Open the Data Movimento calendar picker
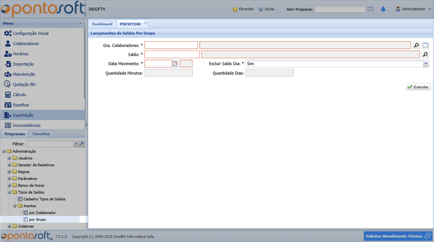Viewport: 434px width, 242px height. 175,64
